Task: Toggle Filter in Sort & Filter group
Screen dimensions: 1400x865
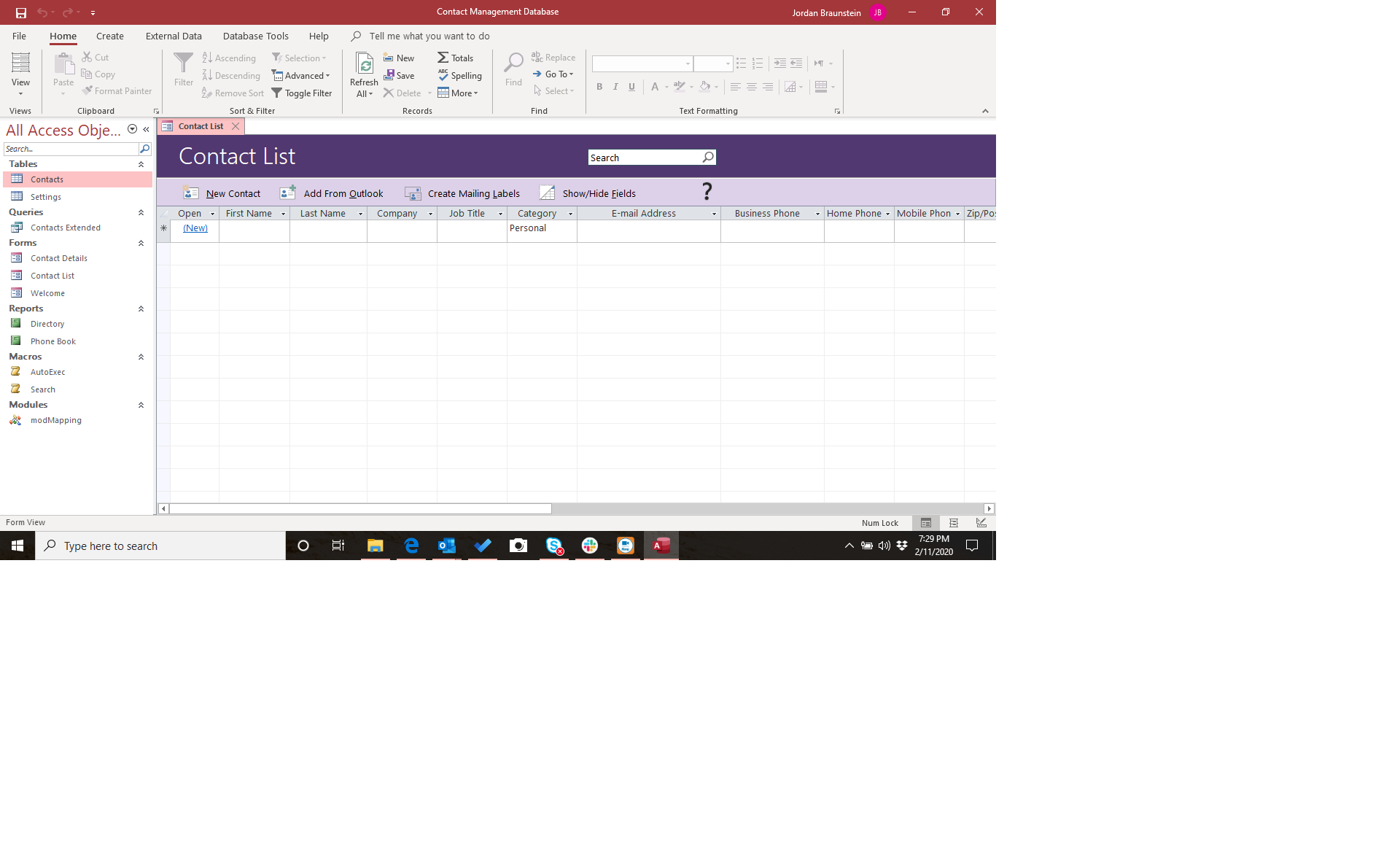Action: click(302, 93)
